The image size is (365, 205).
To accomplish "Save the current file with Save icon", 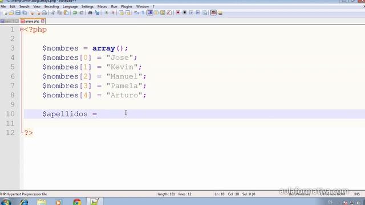I will pos(18,13).
